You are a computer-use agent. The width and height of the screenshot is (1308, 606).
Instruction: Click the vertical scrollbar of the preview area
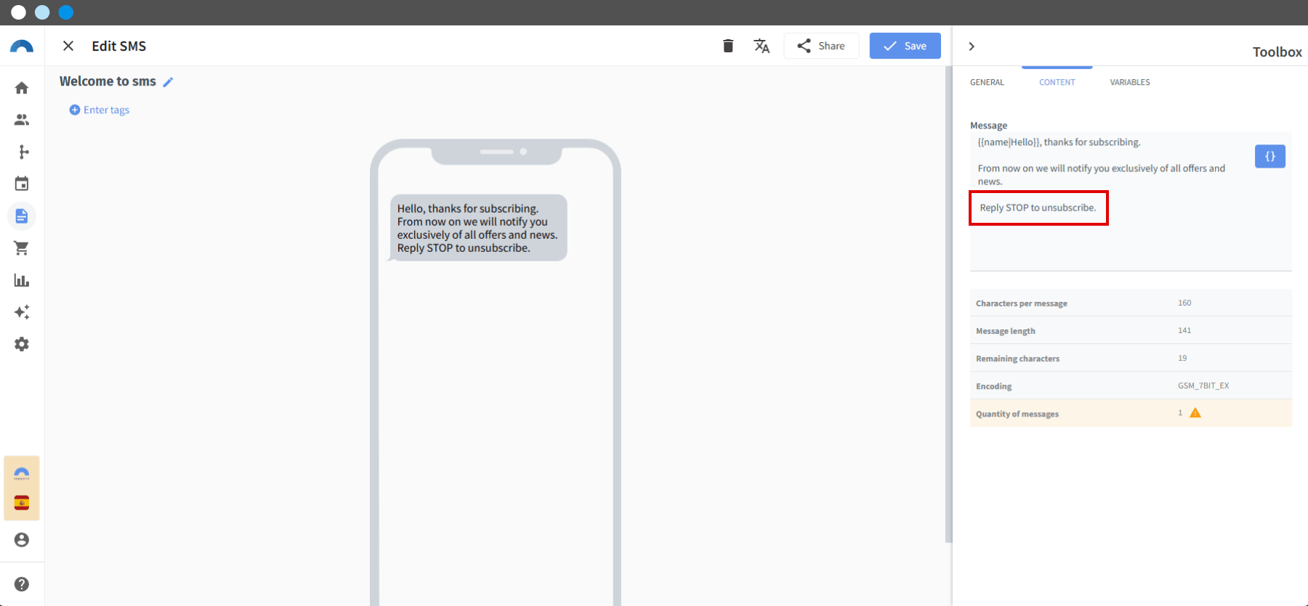pos(948,305)
